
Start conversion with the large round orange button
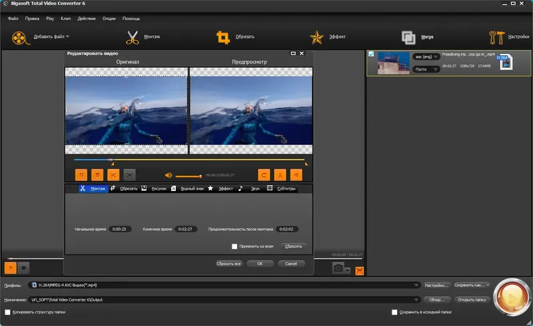click(x=512, y=297)
